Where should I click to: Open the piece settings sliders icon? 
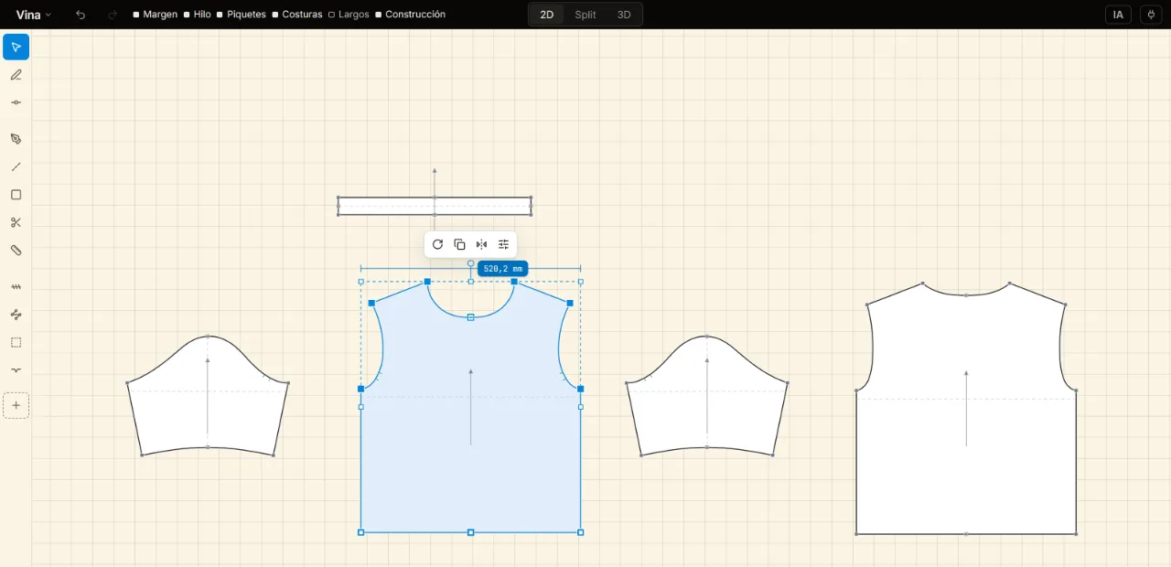click(503, 244)
